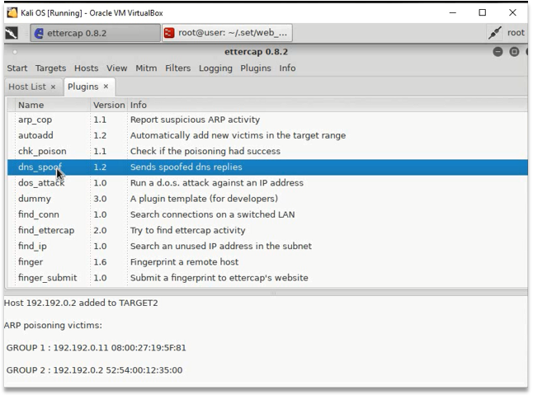Open the Info menu
Screen dimensions: 533x395
pyautogui.click(x=287, y=68)
